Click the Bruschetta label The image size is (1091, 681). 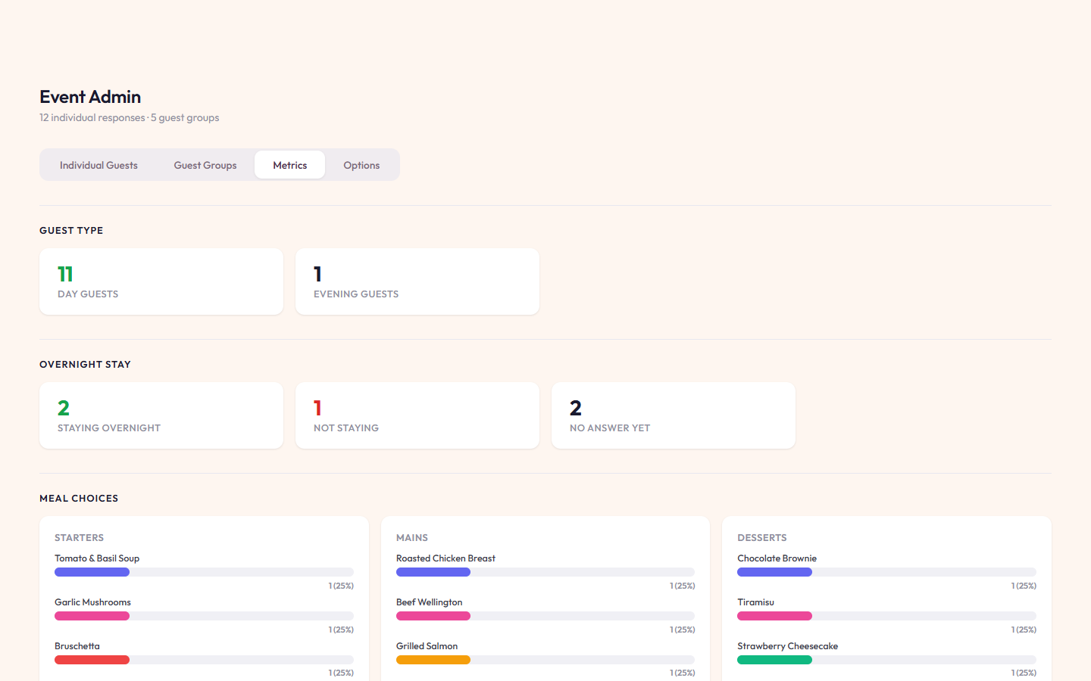pos(77,646)
